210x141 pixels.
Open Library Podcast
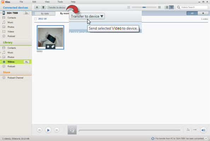(x=11, y=66)
